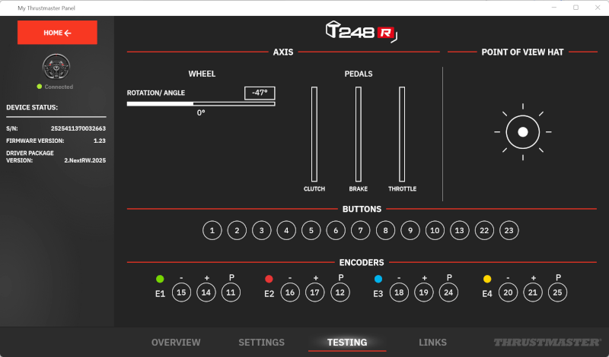
Task: Click button indicator 2
Action: (237, 231)
